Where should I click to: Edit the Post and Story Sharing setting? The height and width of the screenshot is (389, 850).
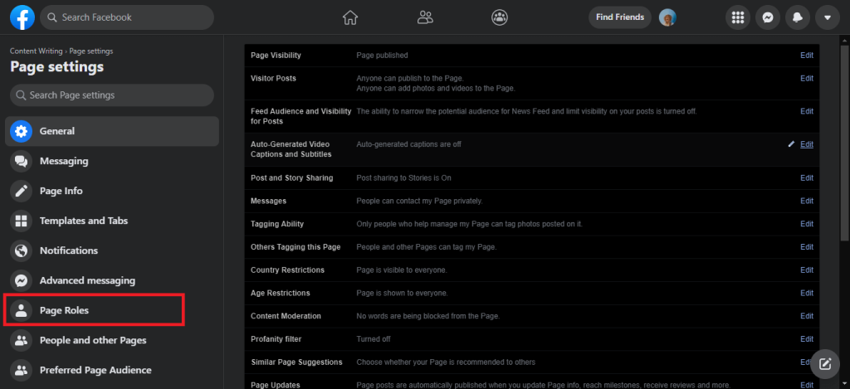click(807, 177)
